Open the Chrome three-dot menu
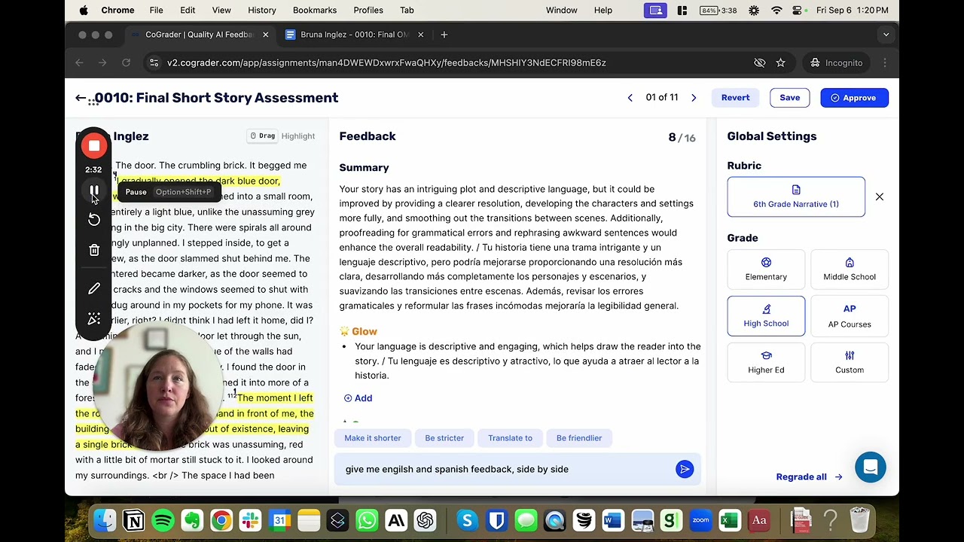The height and width of the screenshot is (542, 964). (885, 62)
